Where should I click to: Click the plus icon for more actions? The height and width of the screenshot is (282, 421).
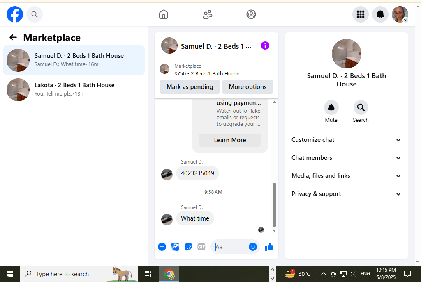click(162, 247)
